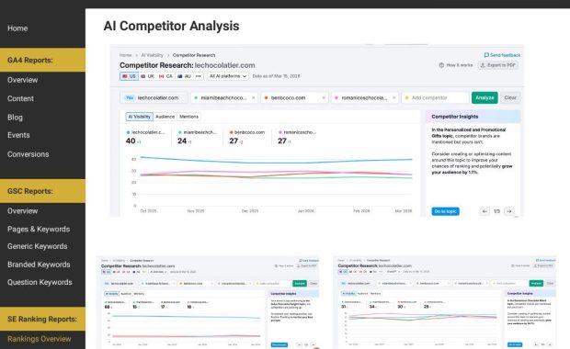
Task: Open the Events report
Action: tap(18, 135)
